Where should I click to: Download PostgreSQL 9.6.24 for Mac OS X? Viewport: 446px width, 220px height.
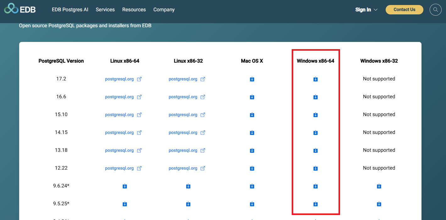[252, 186]
